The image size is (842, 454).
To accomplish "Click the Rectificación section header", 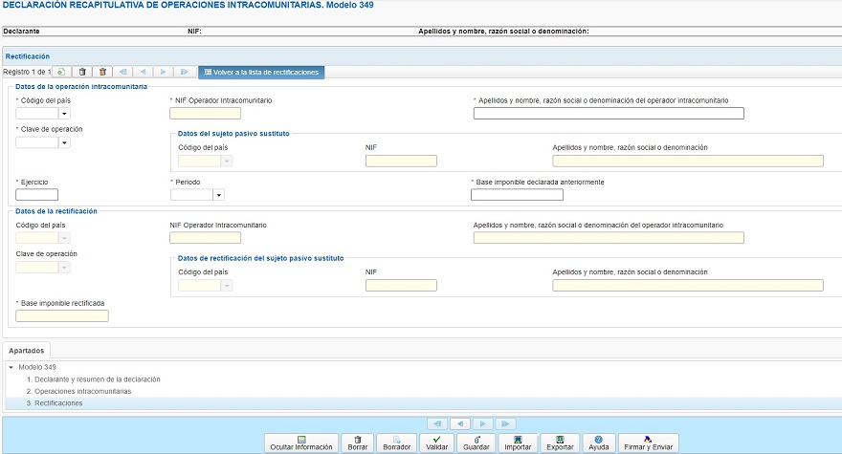I will tap(28, 56).
